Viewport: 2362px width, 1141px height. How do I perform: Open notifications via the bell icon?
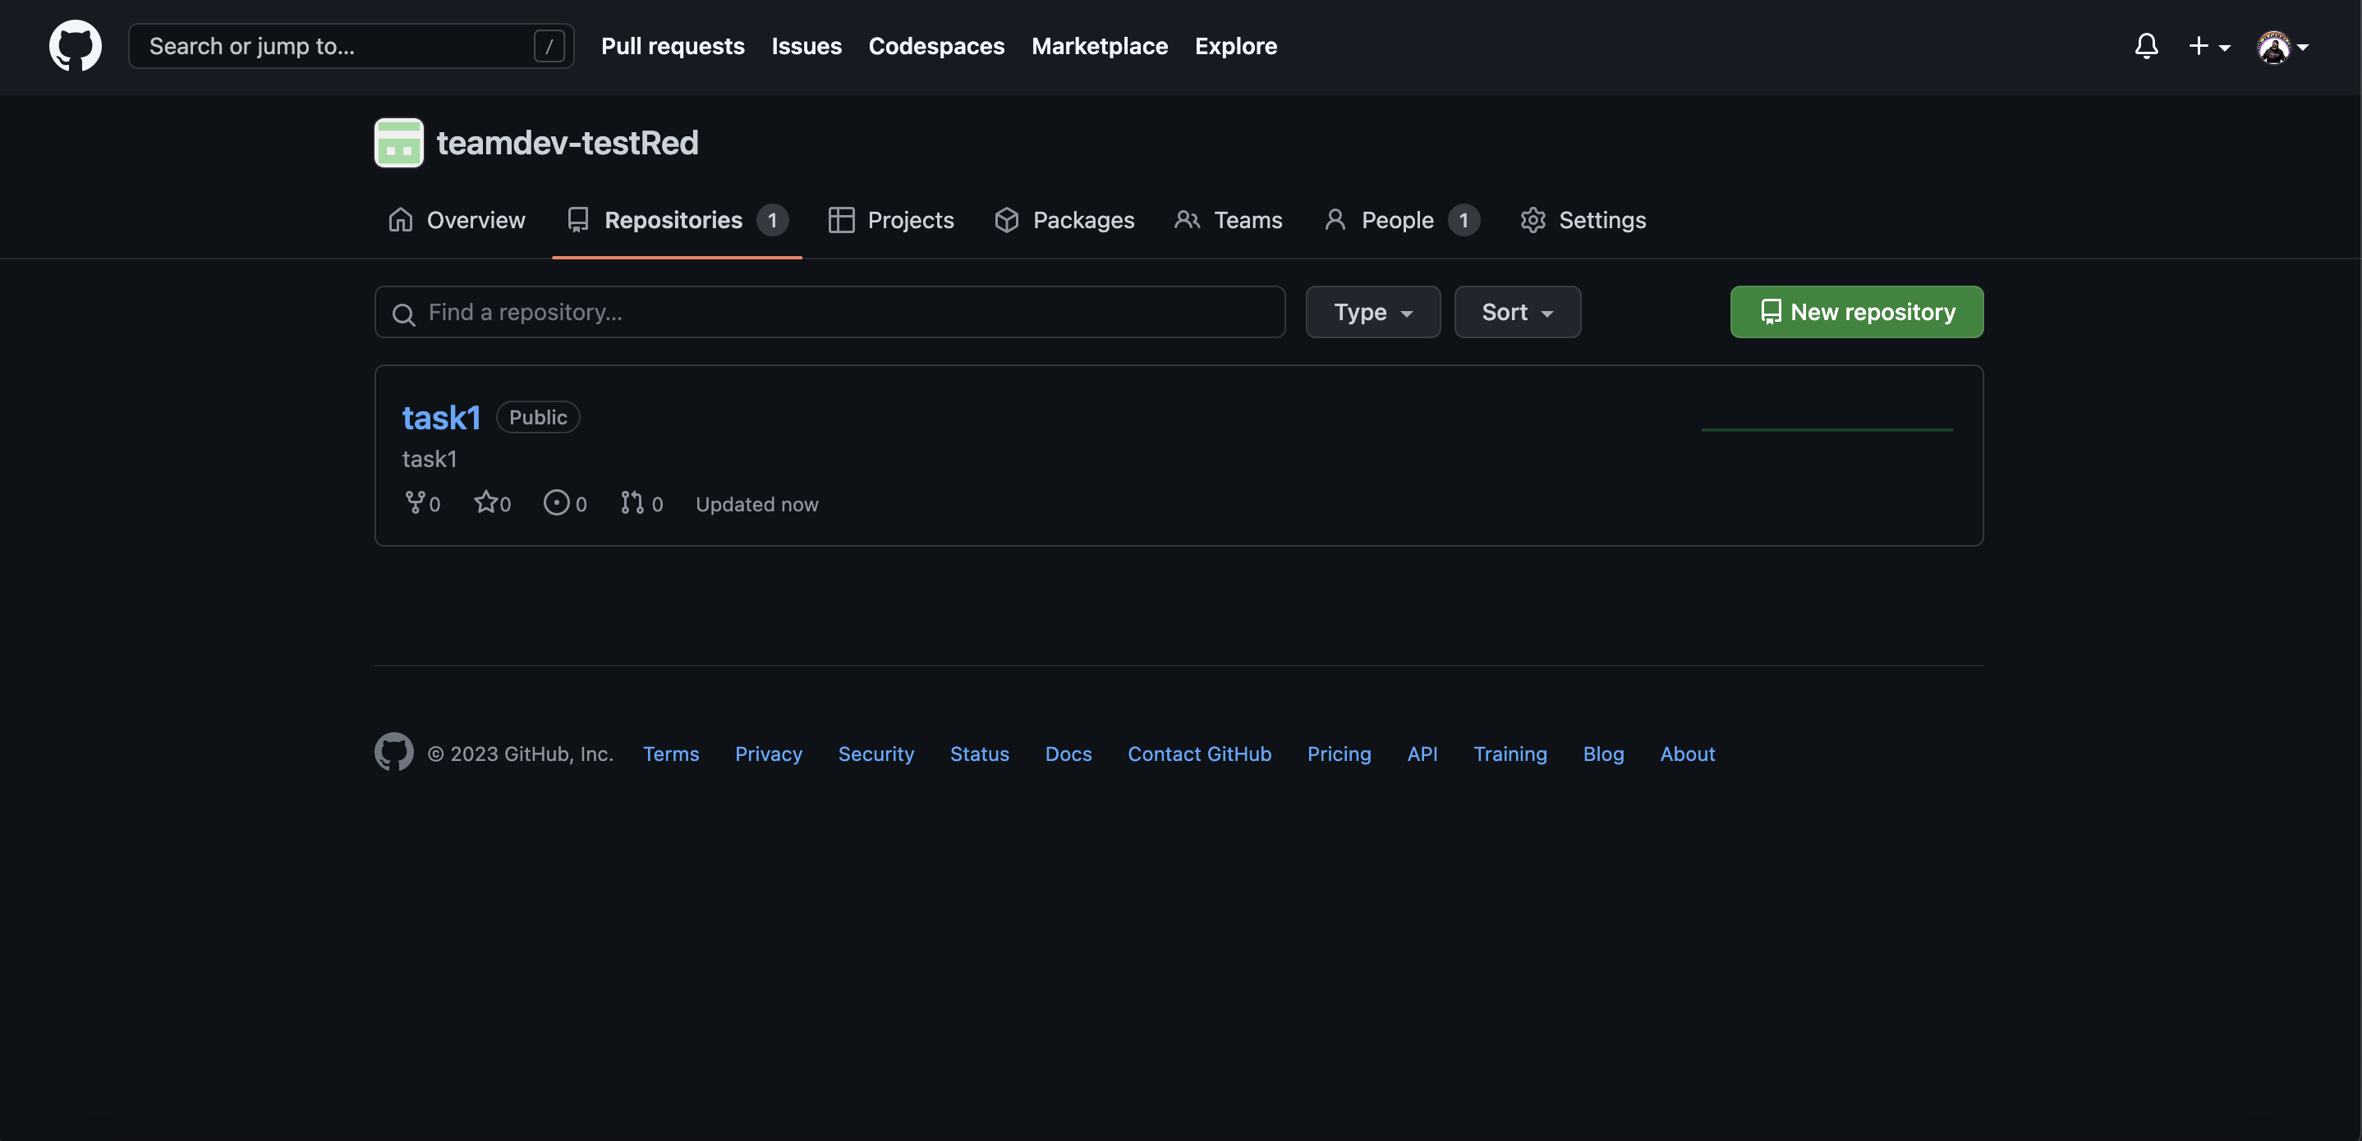(x=2147, y=46)
